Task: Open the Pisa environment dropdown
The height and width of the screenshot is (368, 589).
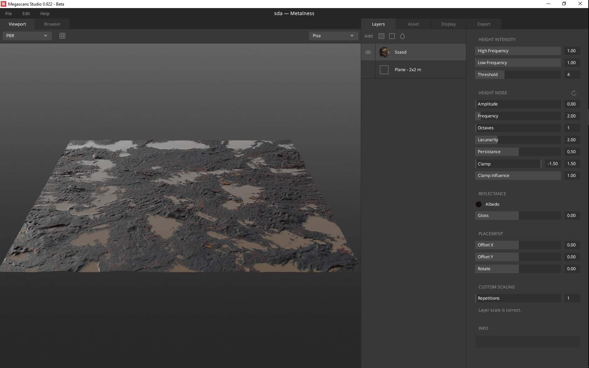Action: coord(333,36)
